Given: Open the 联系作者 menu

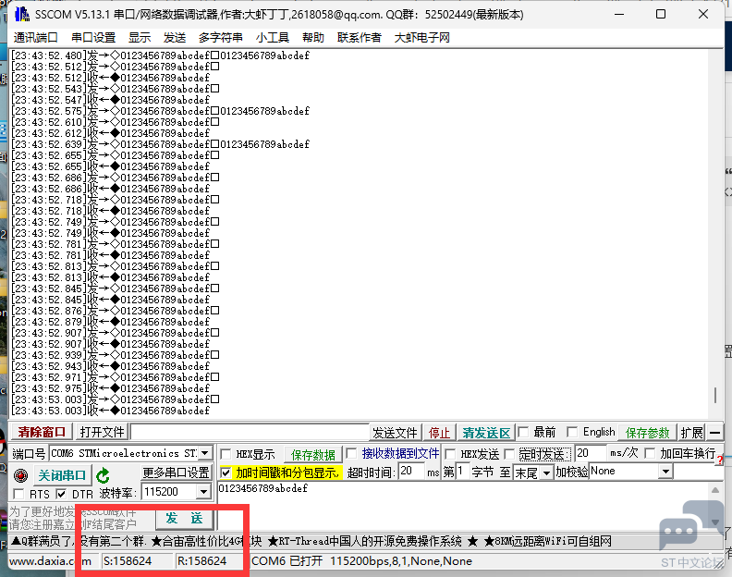Looking at the screenshot, I should pos(359,37).
